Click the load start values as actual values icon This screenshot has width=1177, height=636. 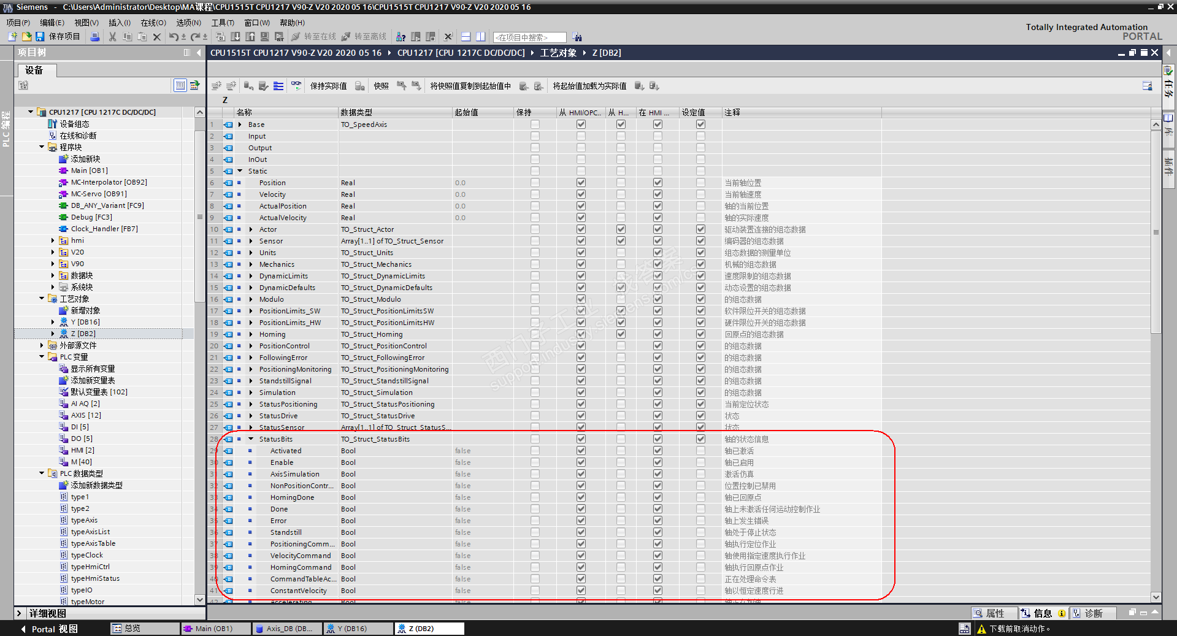point(639,86)
